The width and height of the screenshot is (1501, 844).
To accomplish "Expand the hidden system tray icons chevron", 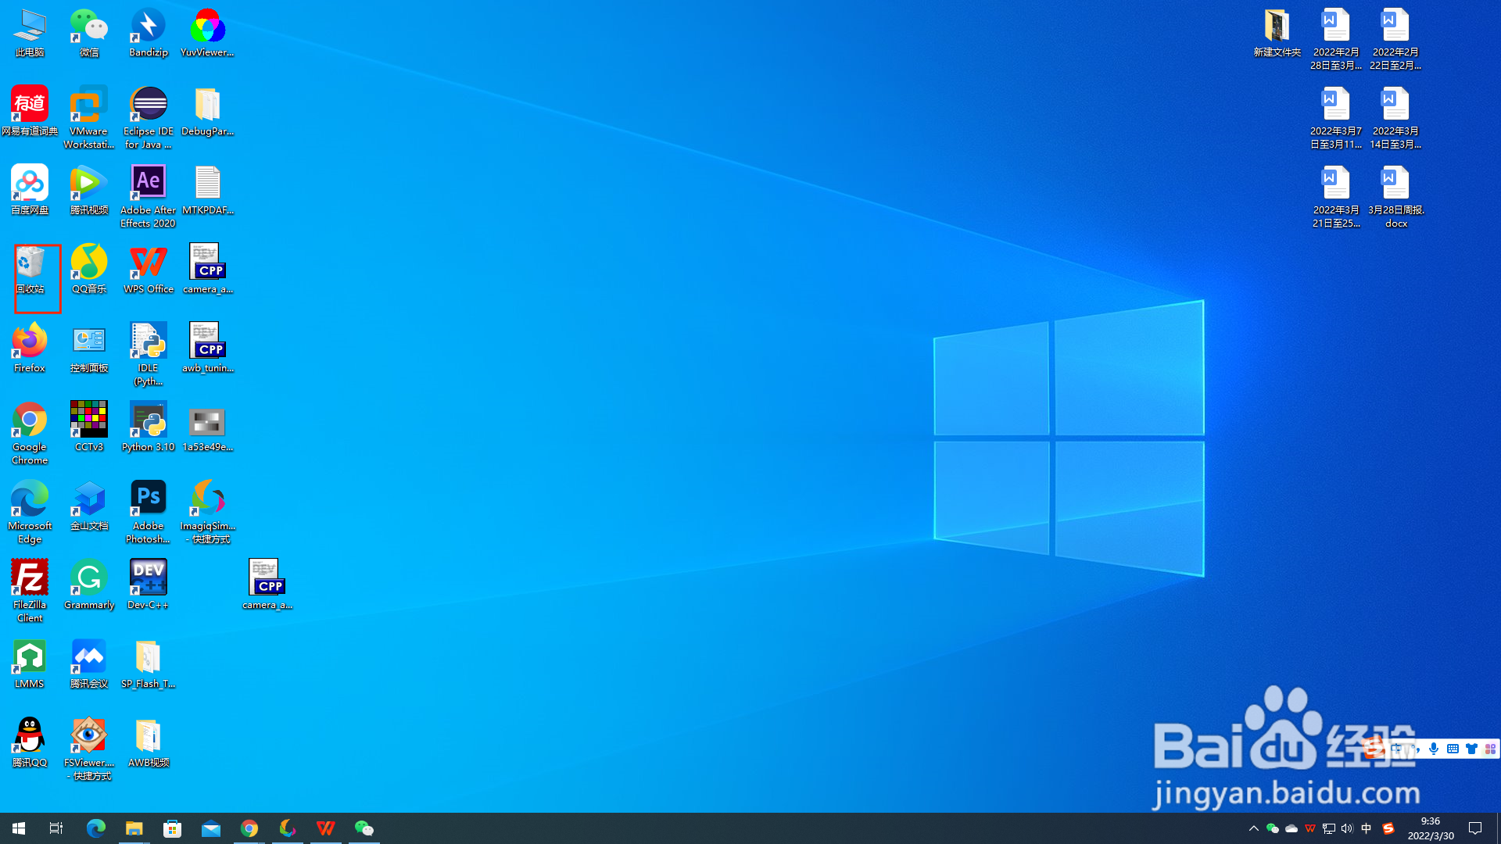I will 1254,828.
